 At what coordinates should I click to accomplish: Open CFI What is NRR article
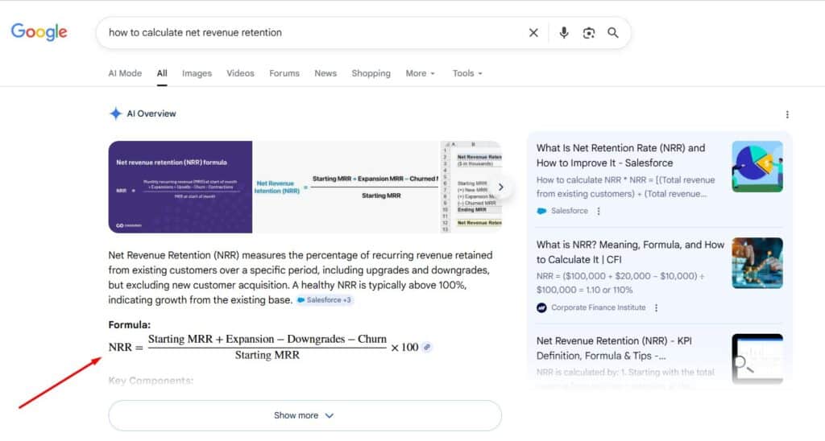tap(630, 253)
